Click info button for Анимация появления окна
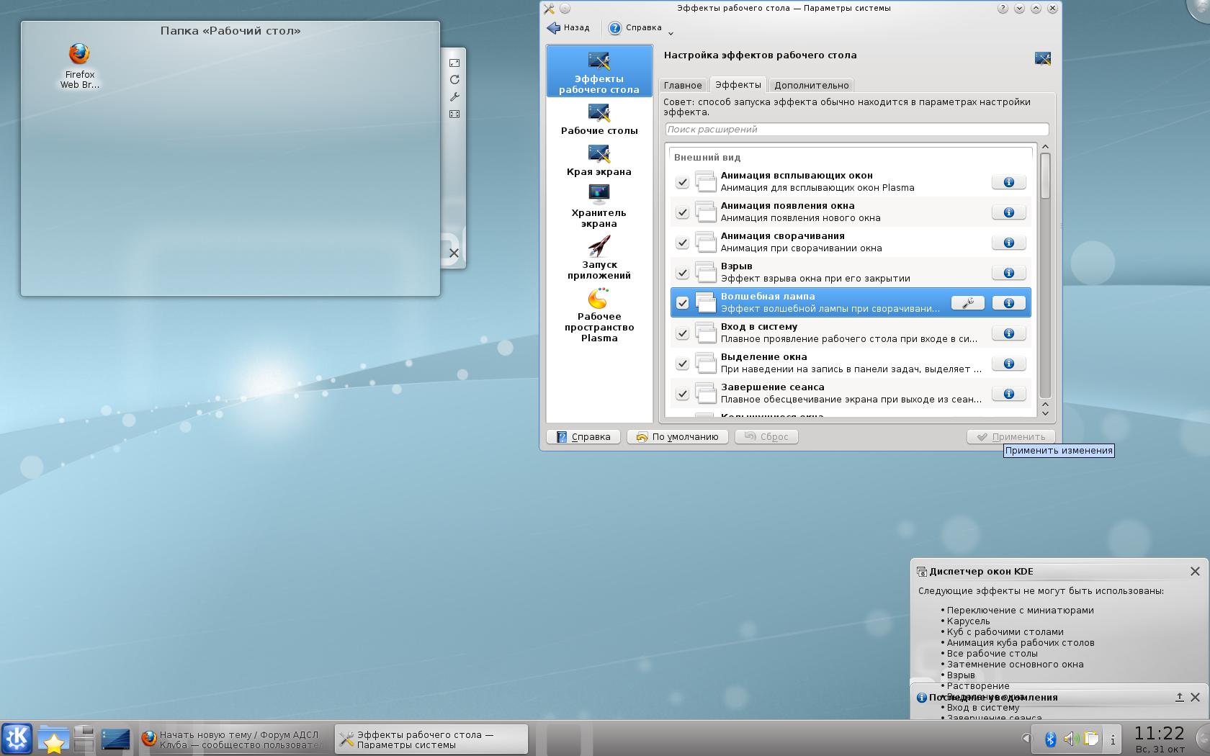Screen dimensions: 1210x756 pyautogui.click(x=1009, y=212)
